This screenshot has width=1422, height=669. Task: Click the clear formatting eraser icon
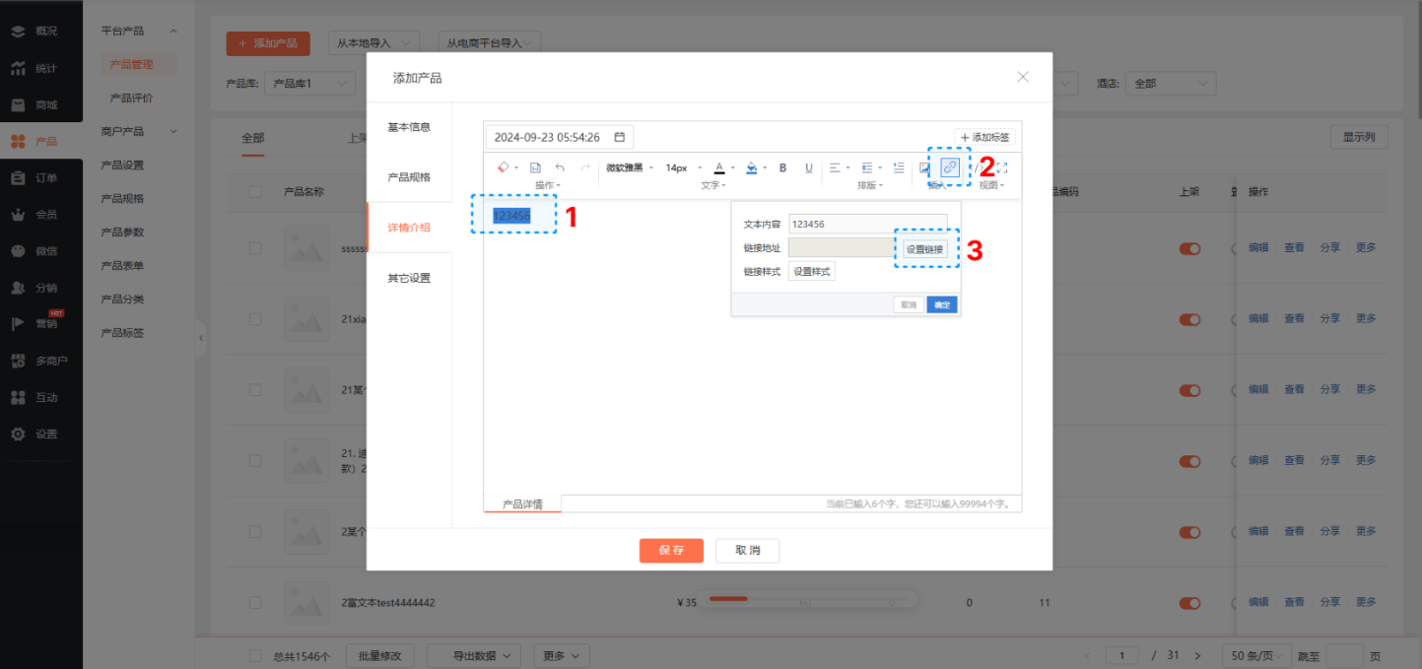(x=503, y=167)
